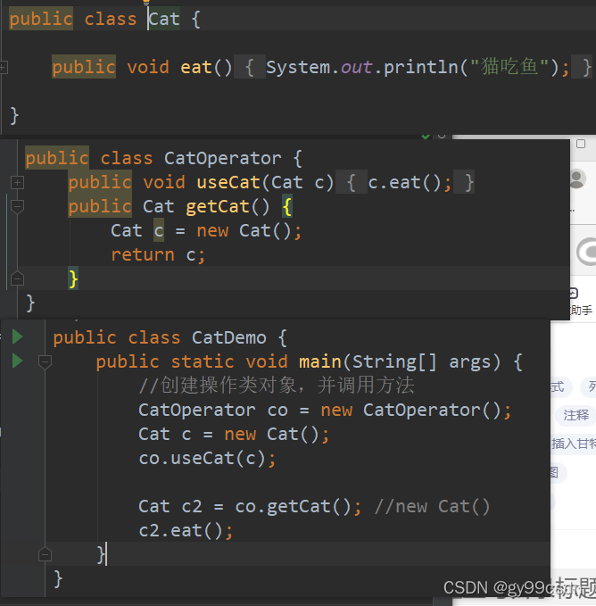This screenshot has height=606, width=596.
Task: Click co.getCat() call in c2 assignment
Action: (x=293, y=506)
